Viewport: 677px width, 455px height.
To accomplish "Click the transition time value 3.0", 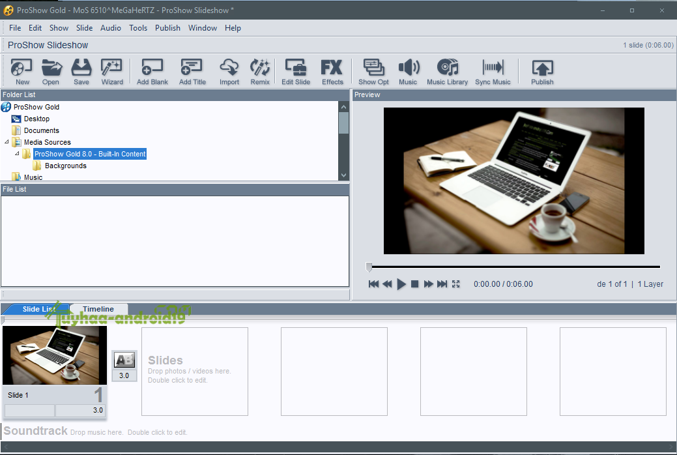I will [124, 375].
